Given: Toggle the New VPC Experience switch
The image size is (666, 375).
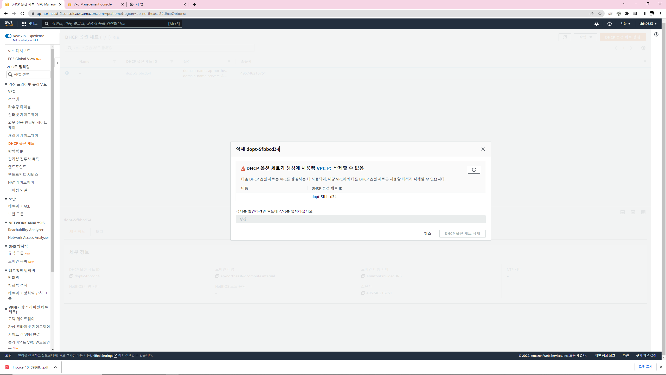Looking at the screenshot, I should pyautogui.click(x=8, y=36).
